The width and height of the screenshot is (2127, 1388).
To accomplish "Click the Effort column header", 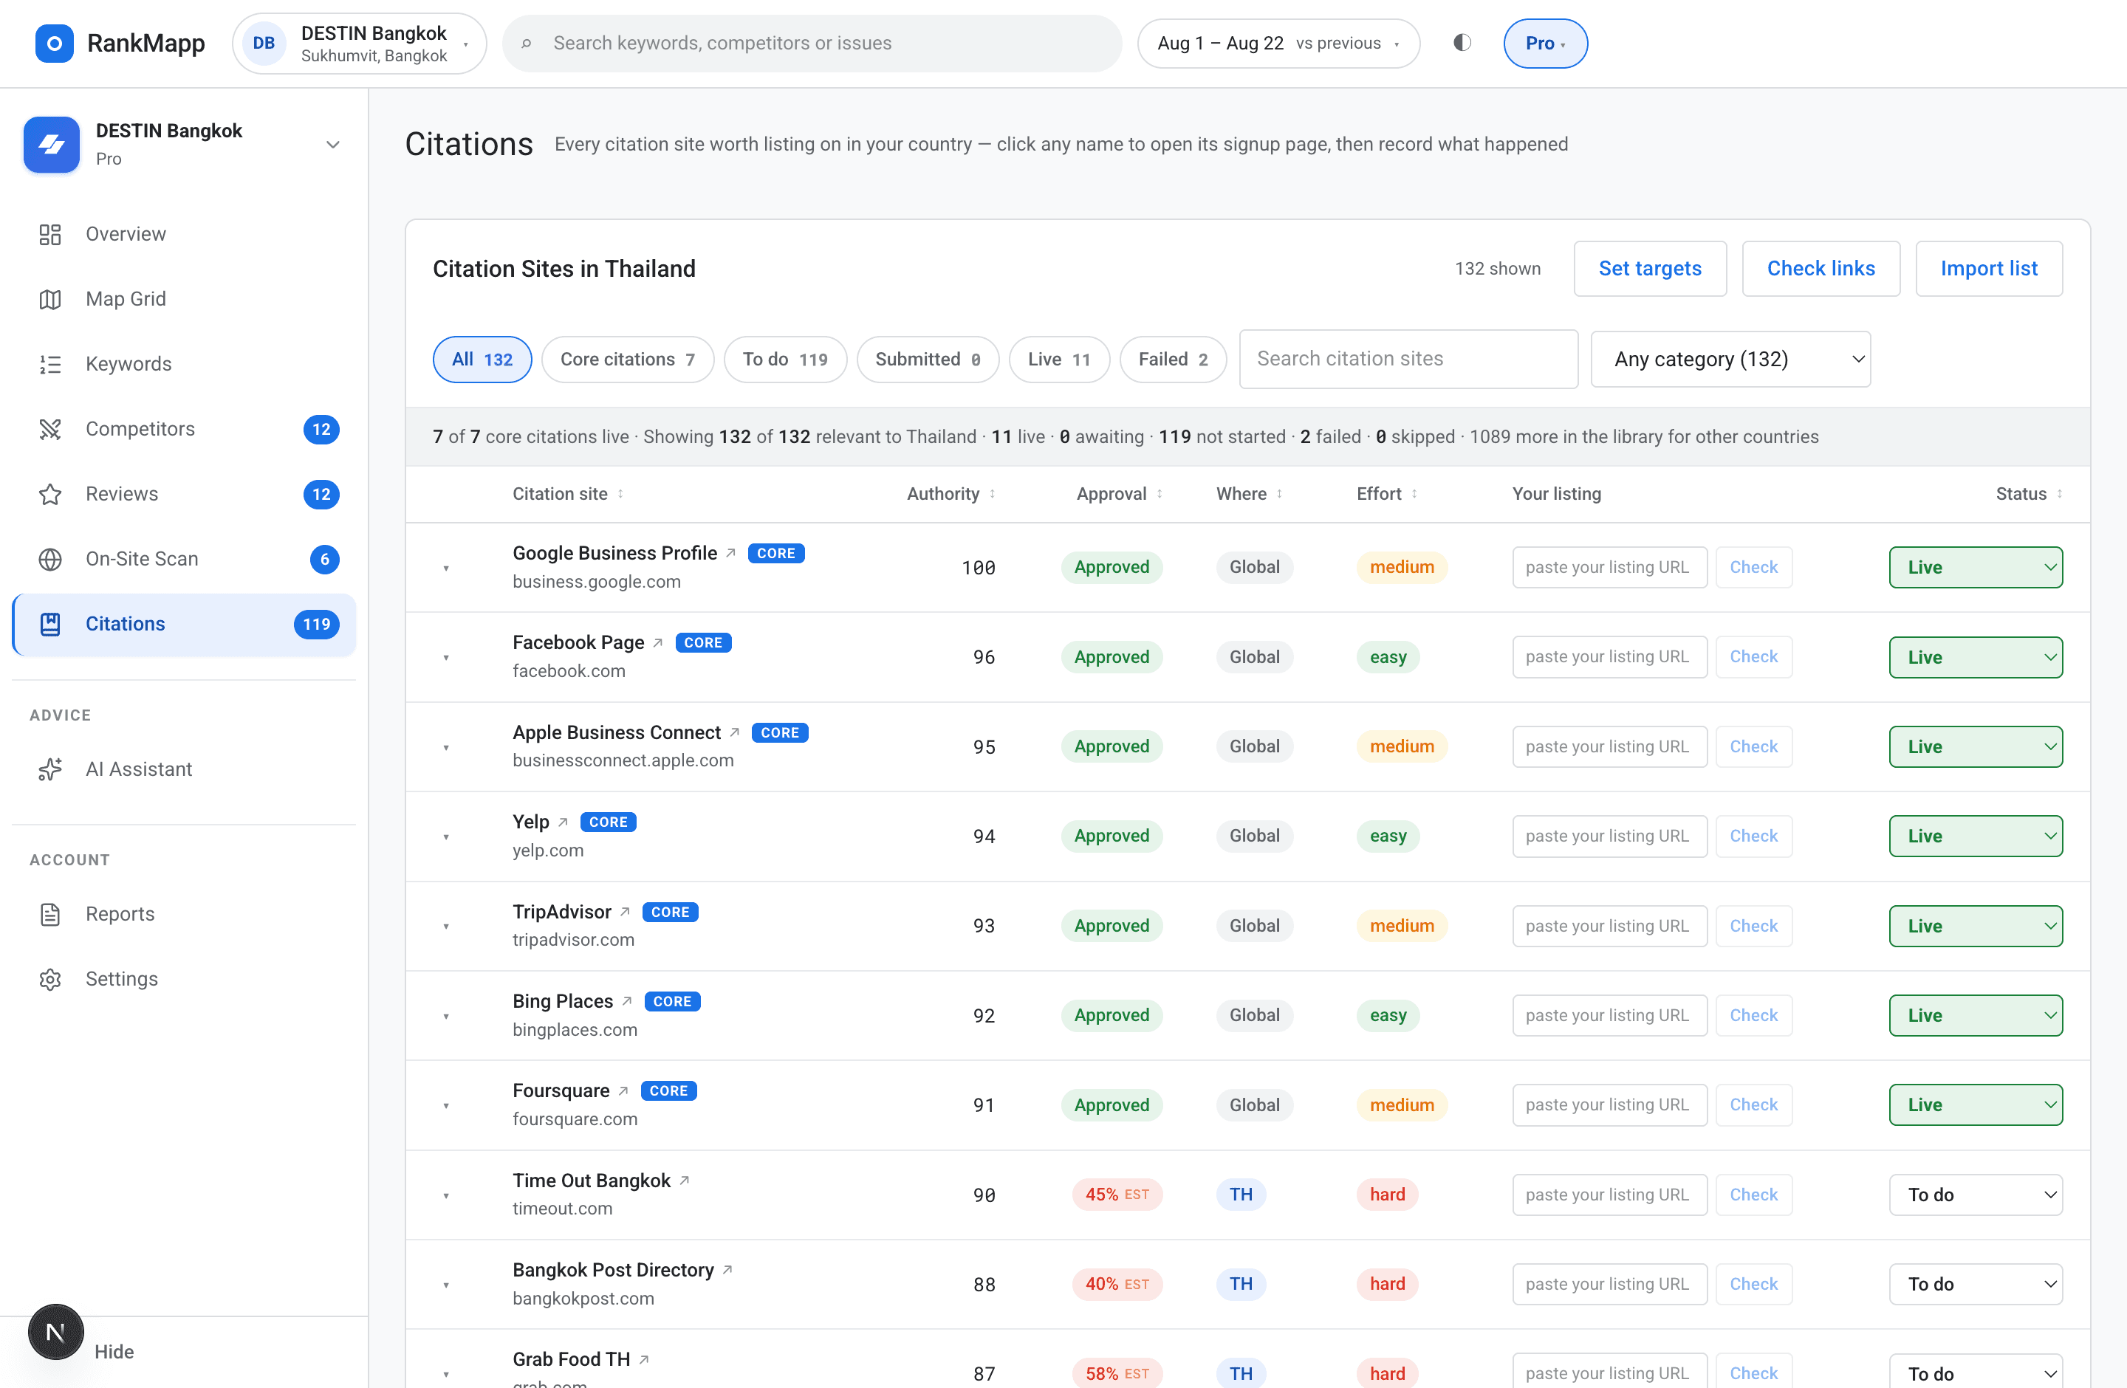I will [x=1387, y=494].
